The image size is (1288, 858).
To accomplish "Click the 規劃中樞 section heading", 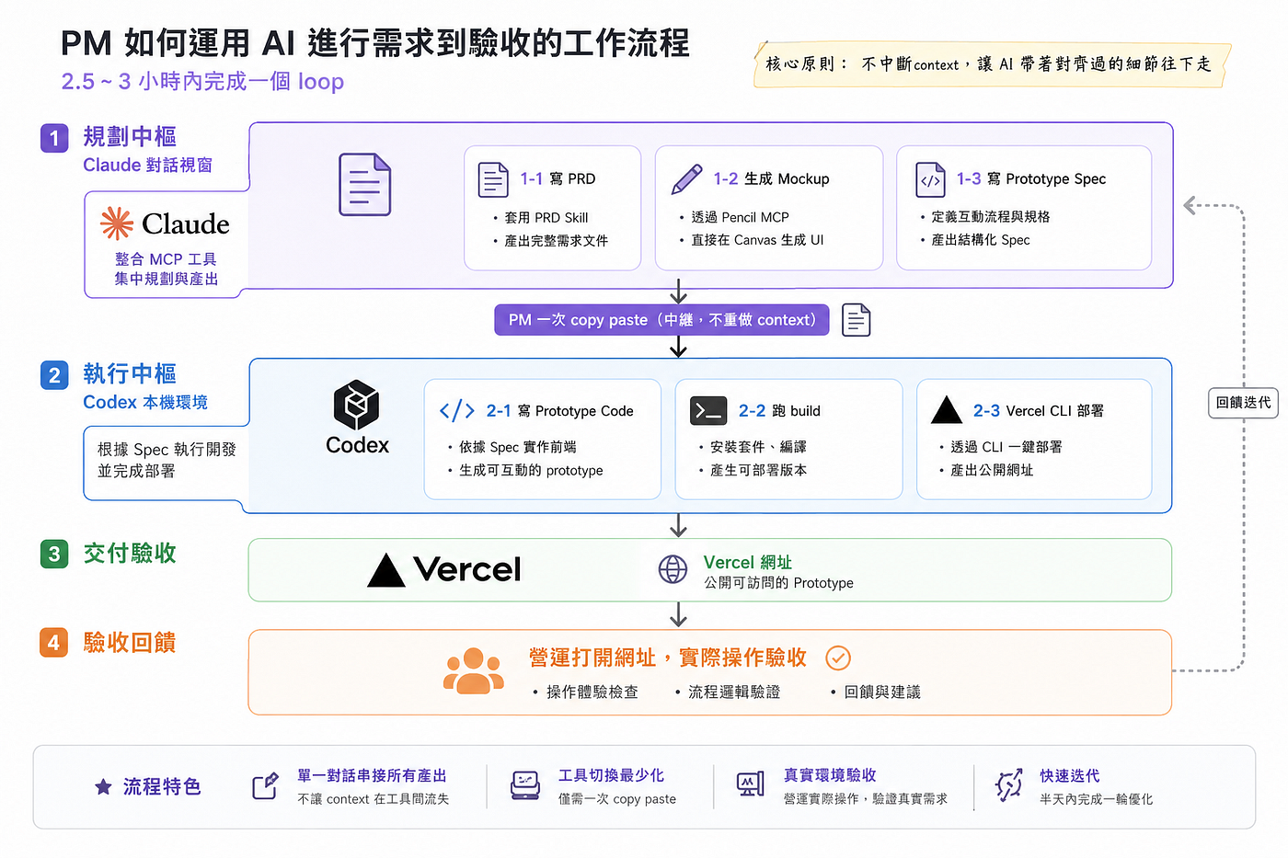I will pyautogui.click(x=130, y=137).
